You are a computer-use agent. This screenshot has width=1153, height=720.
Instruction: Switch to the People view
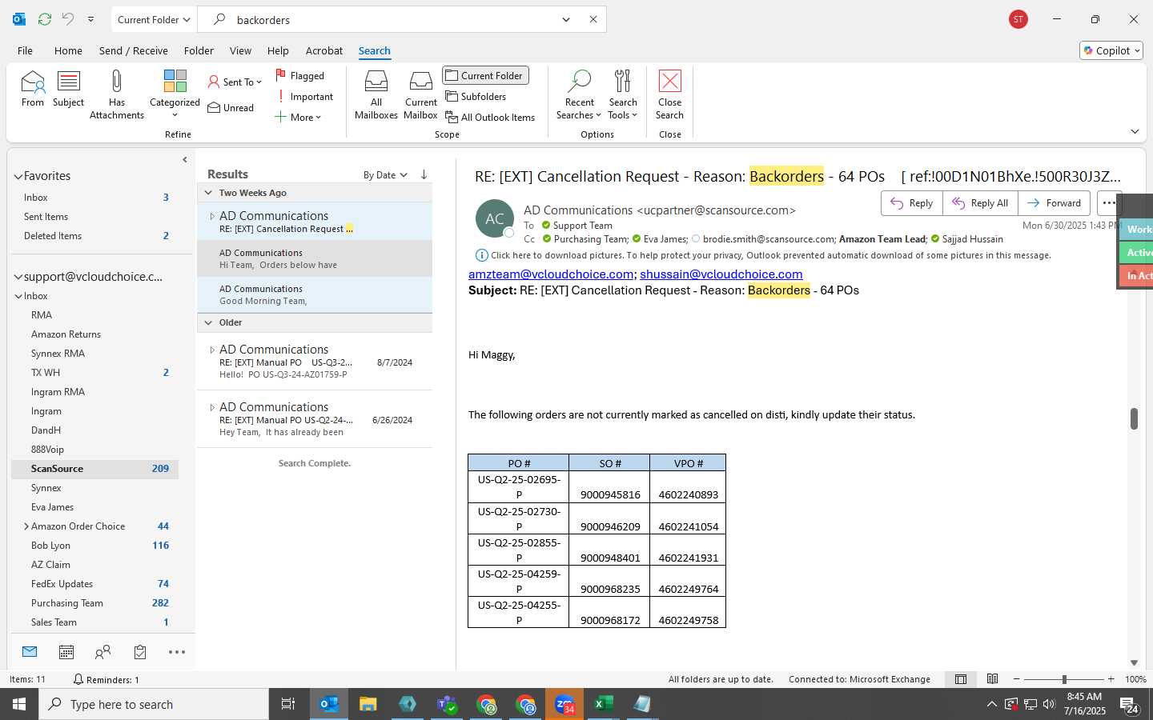pyautogui.click(x=102, y=652)
